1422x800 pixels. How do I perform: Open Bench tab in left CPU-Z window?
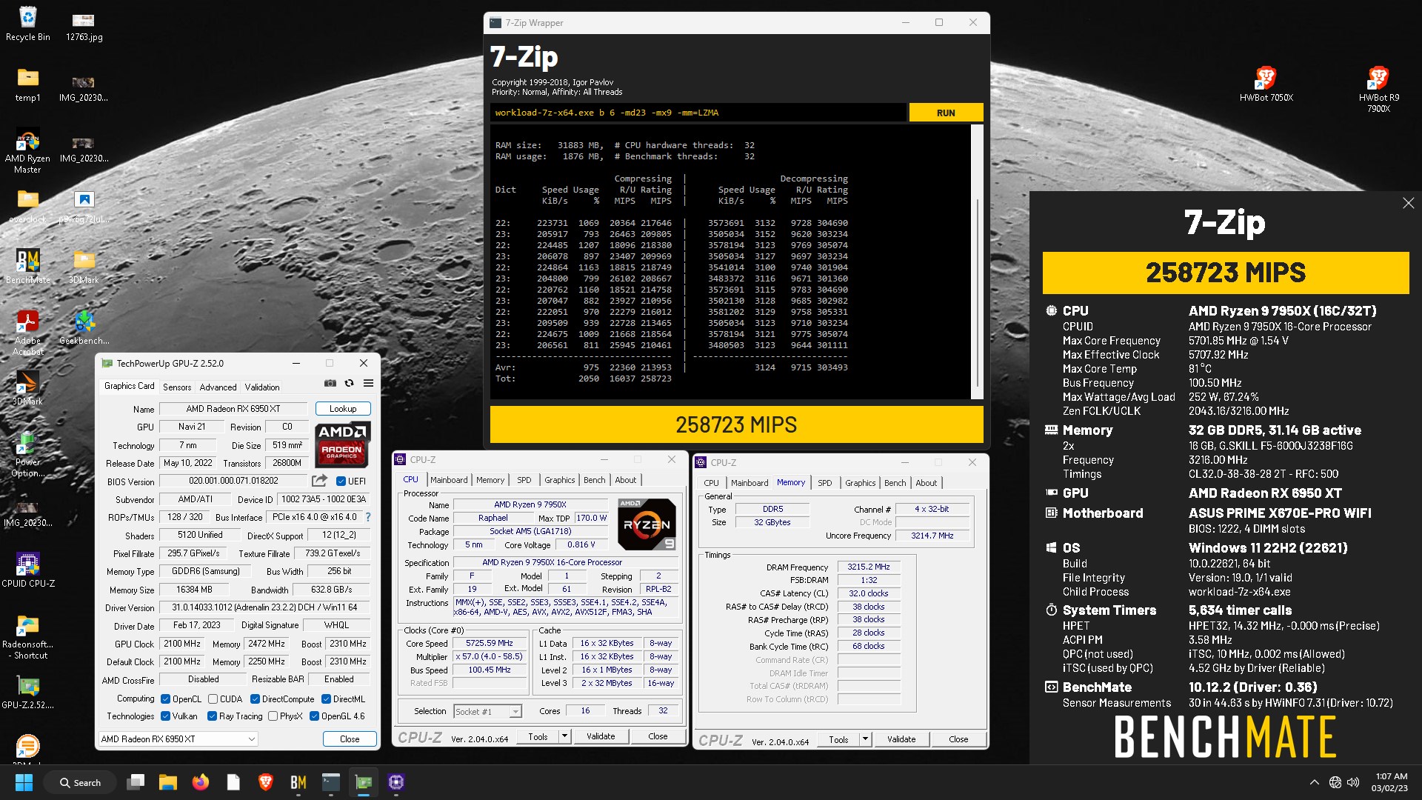pyautogui.click(x=594, y=480)
